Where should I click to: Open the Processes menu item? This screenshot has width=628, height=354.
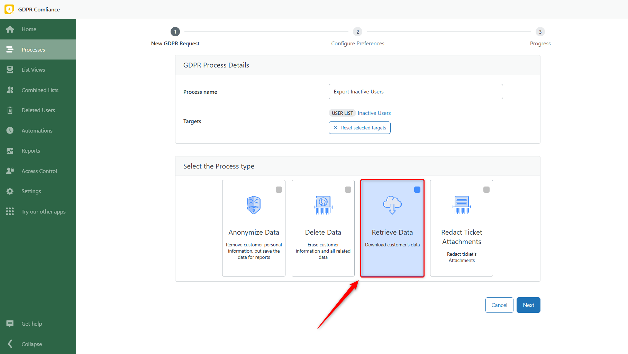[38, 49]
